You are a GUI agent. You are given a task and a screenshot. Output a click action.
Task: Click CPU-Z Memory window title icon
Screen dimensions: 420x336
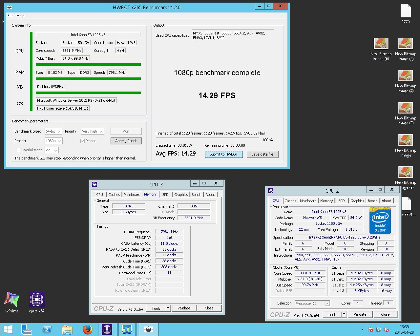(94, 184)
